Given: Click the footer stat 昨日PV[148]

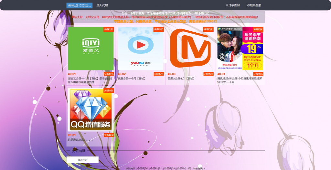Looking at the screenshot, I should (x=184, y=168).
